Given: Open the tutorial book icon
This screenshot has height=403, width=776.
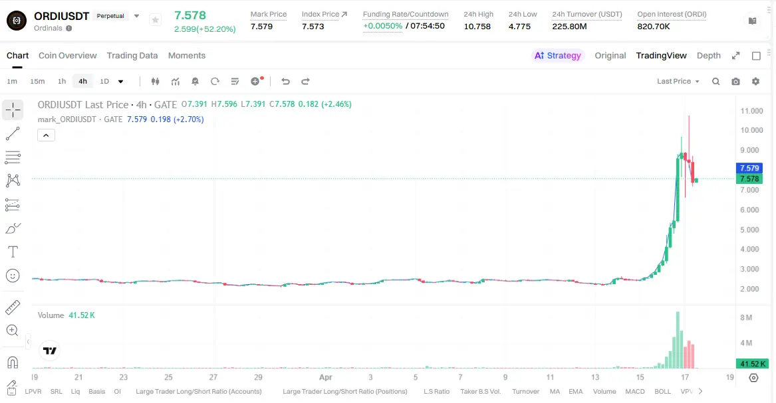Looking at the screenshot, I should click(752, 21).
